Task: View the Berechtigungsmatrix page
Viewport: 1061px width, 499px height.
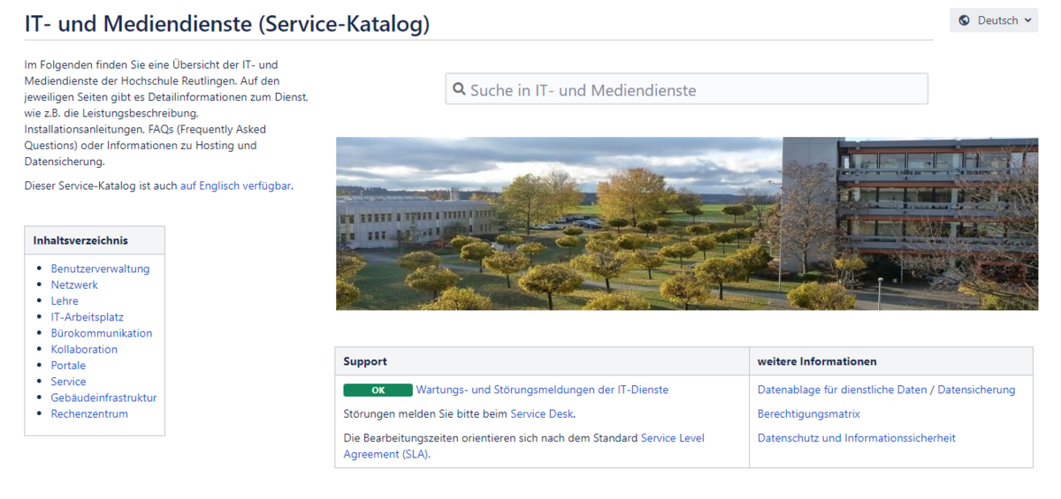Action: (808, 413)
